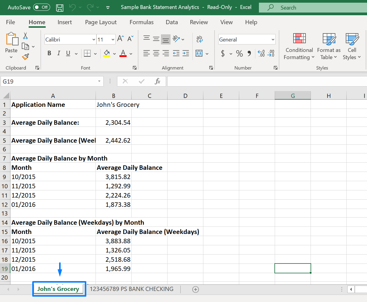The image size is (367, 302).
Task: Open Font settings dialog launcher
Action: pos(135,68)
